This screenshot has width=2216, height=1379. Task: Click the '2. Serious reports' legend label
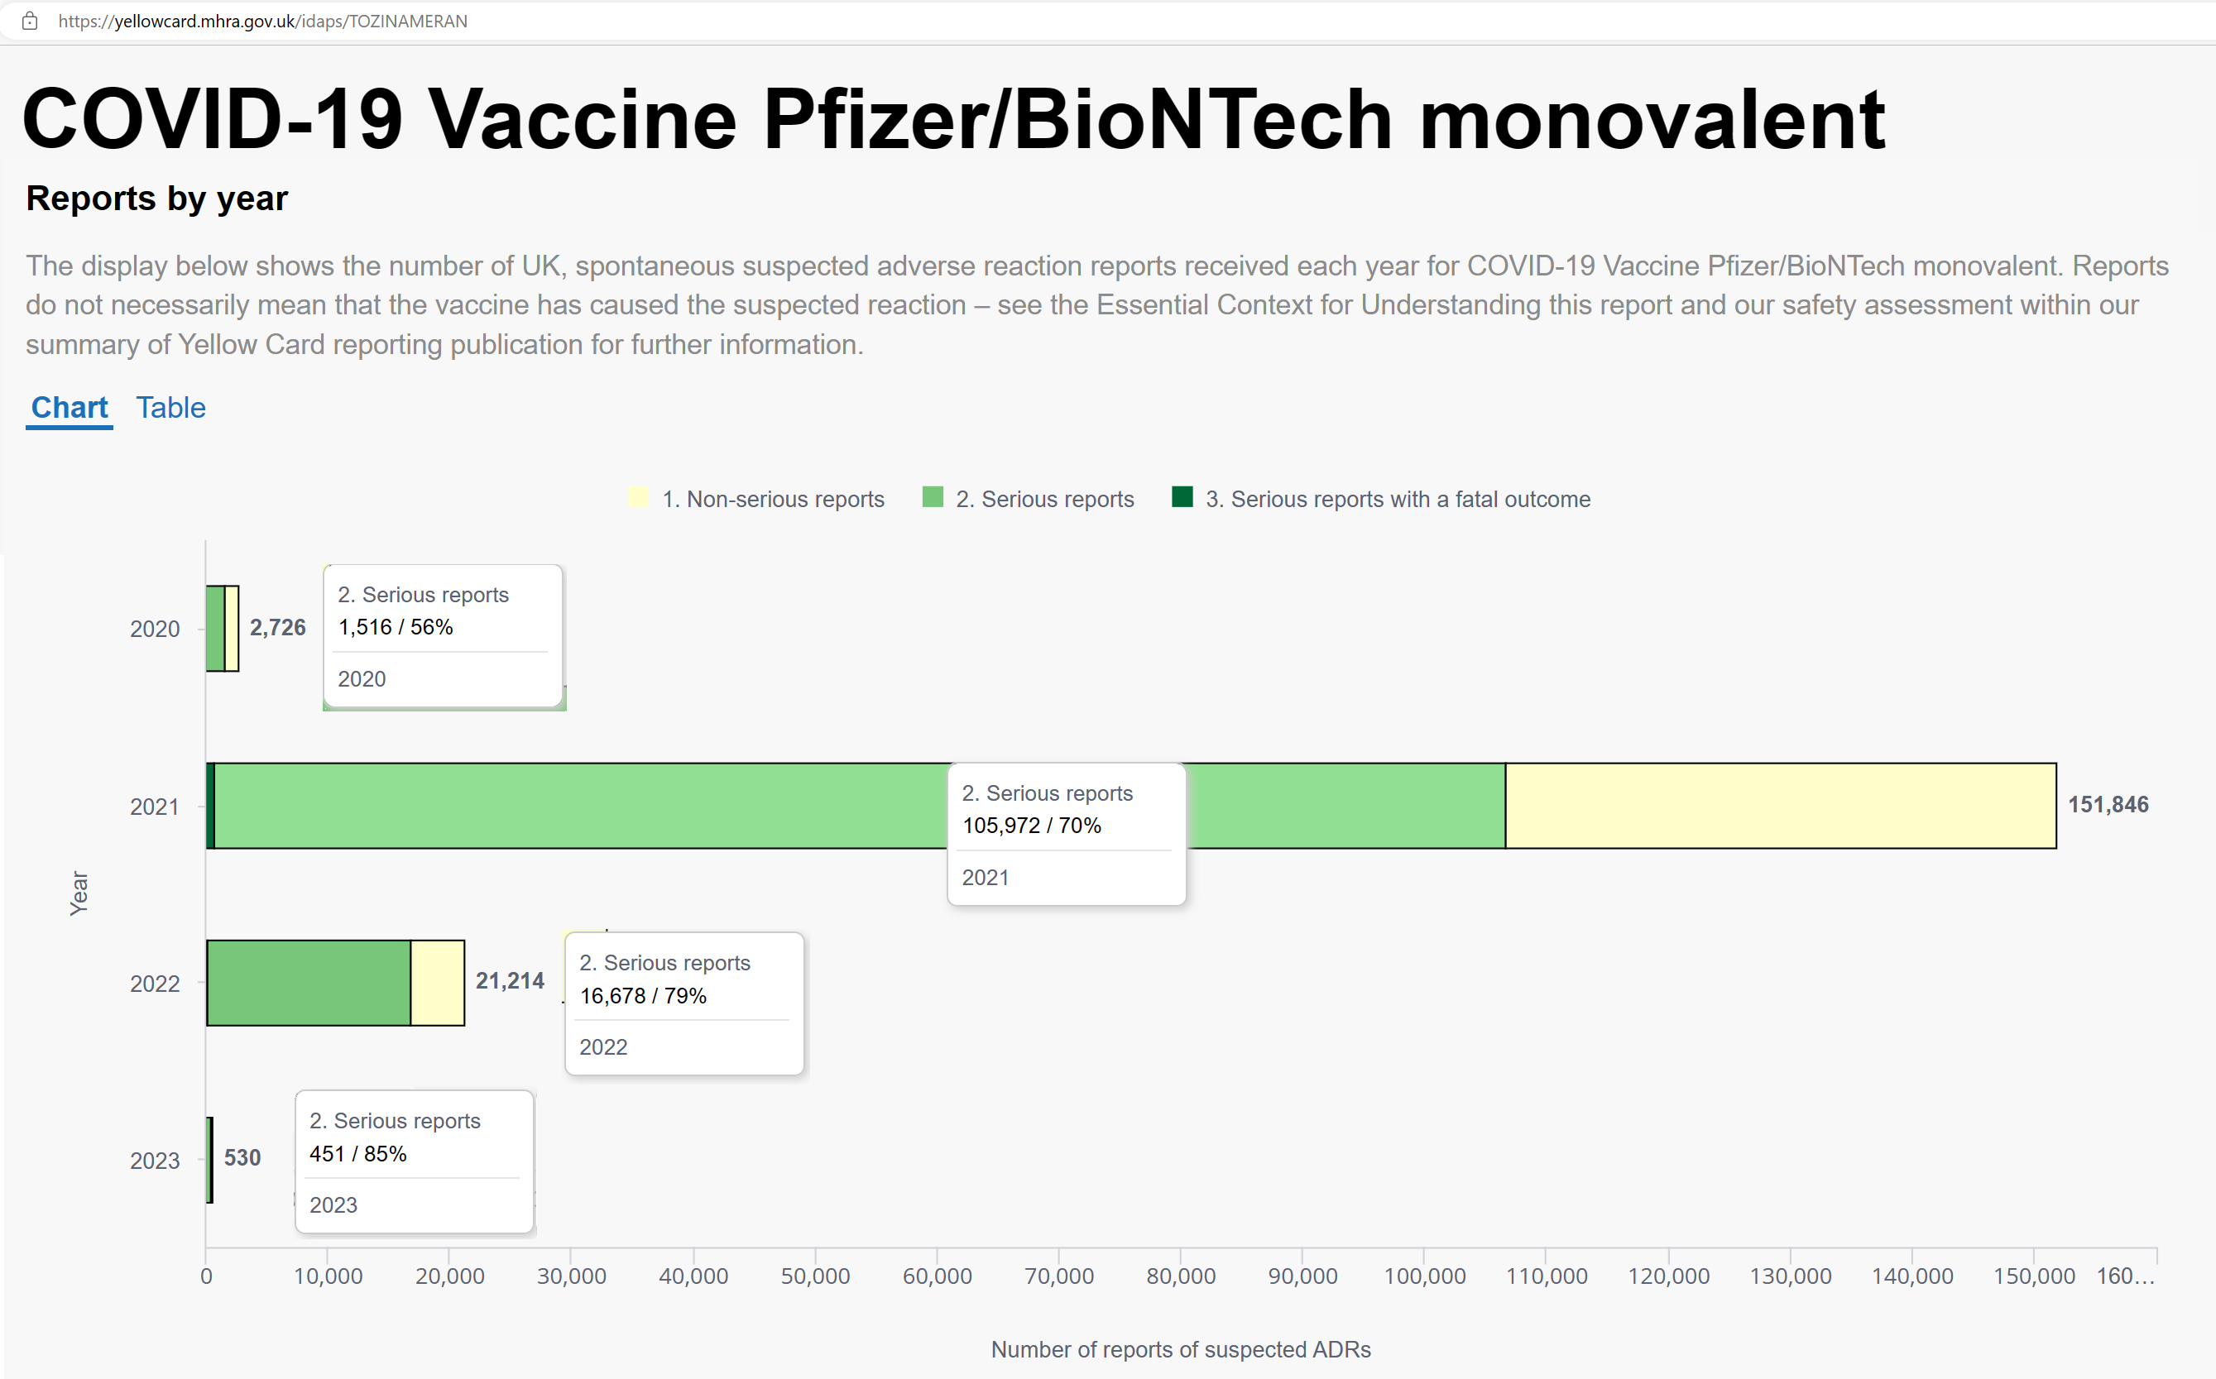(1044, 499)
